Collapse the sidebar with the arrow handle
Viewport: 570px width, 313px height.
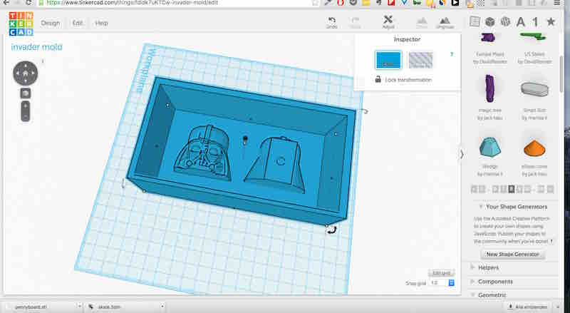point(462,154)
